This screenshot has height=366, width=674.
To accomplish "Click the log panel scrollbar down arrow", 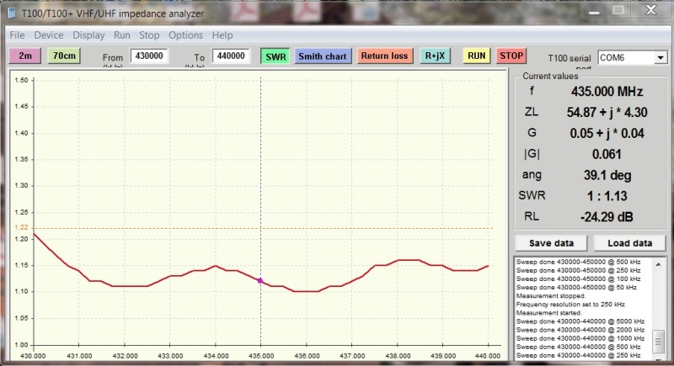I will click(x=659, y=354).
